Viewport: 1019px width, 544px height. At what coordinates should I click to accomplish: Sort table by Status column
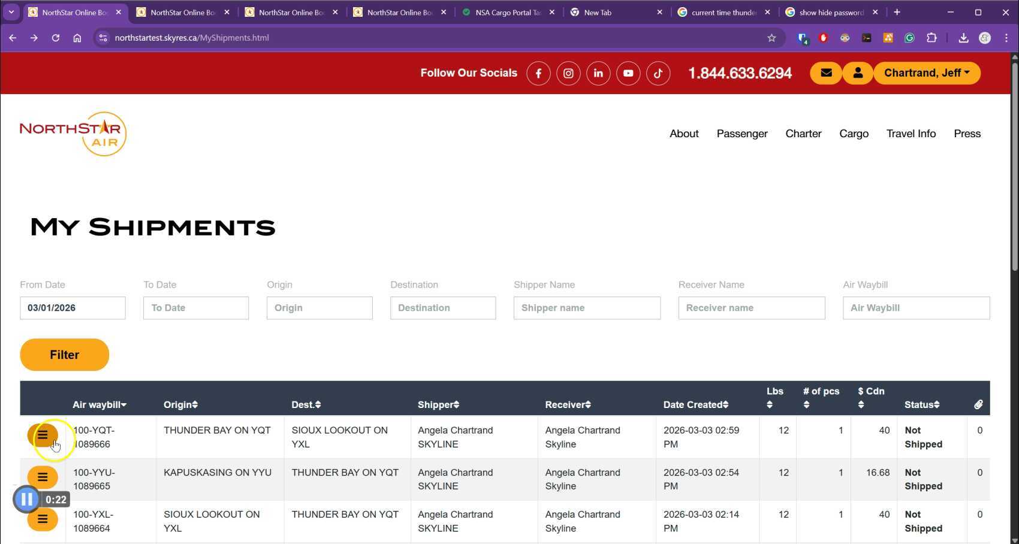click(921, 405)
